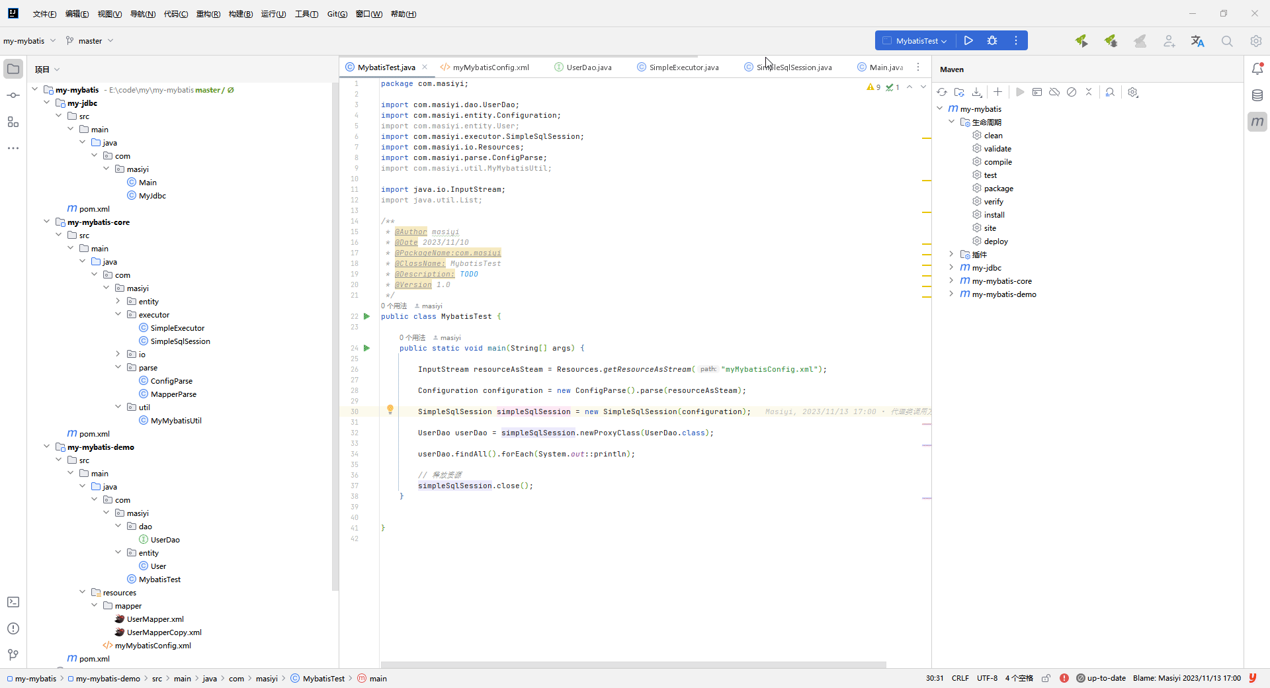Debug the MybatisTest configuration

(992, 40)
